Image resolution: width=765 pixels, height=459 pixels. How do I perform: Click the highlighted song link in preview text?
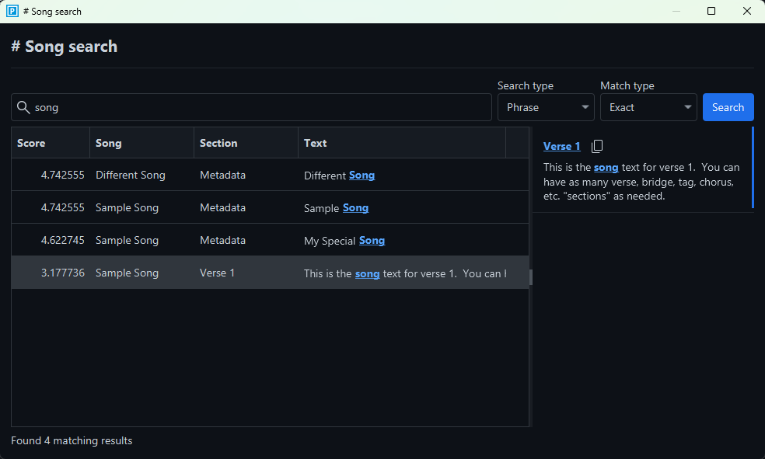[x=606, y=167]
